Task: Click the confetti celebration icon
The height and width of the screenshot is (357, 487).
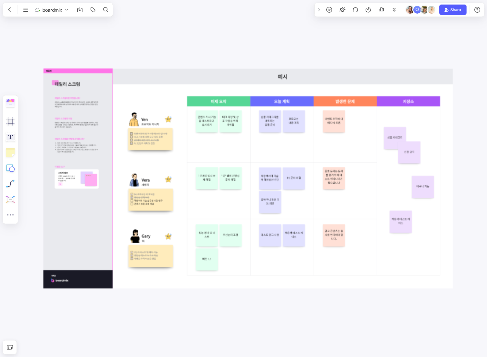Action: [342, 10]
